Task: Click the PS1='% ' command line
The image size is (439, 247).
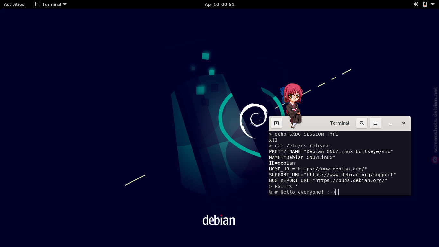Action: pos(283,186)
